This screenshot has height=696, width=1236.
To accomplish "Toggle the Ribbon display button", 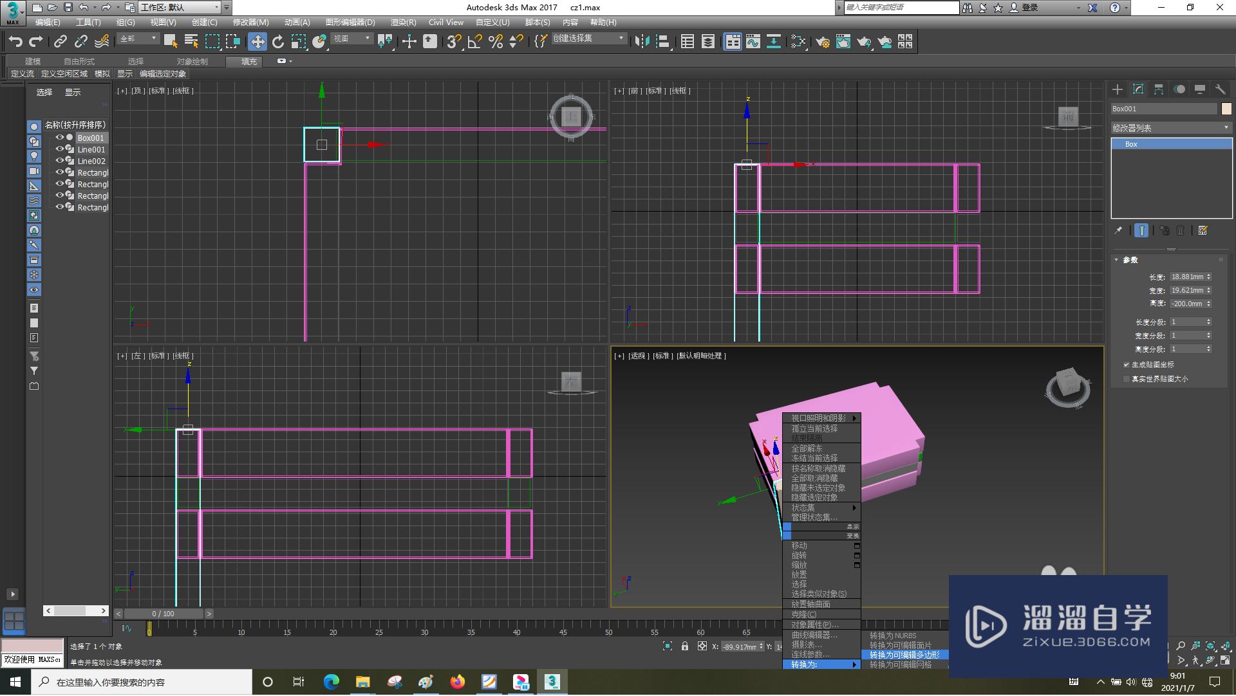I will [733, 42].
